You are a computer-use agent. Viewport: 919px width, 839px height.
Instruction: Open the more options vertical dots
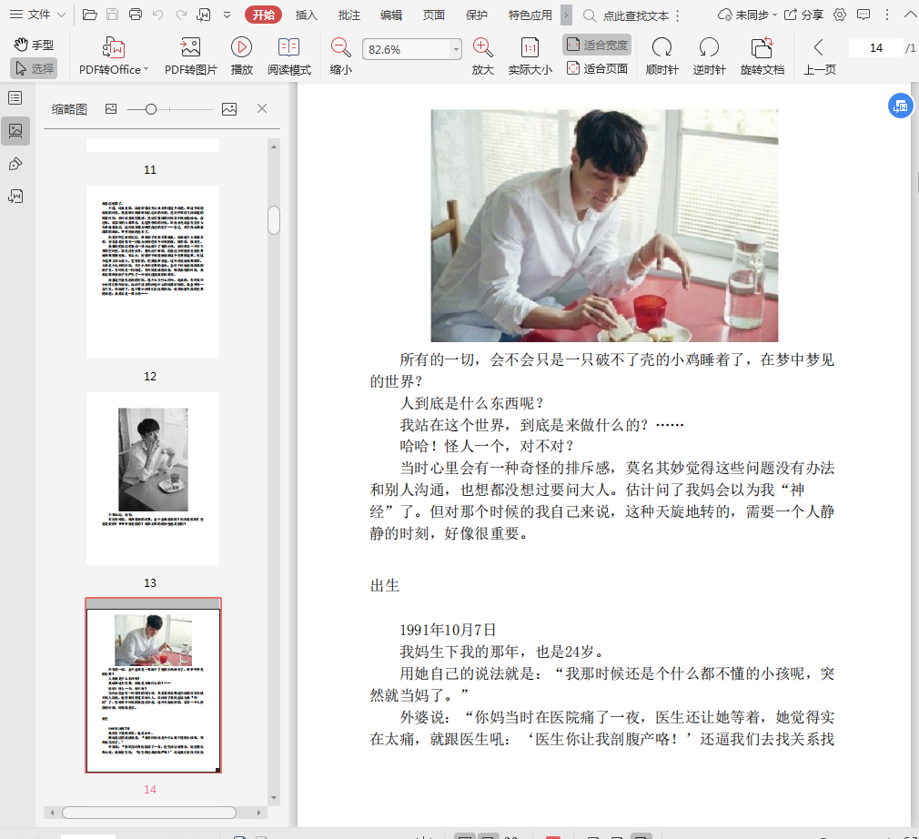[887, 15]
